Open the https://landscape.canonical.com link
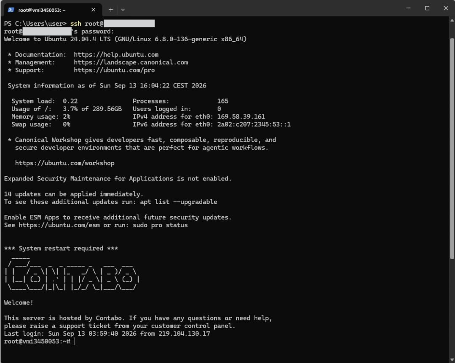This screenshot has width=455, height=363. [x=131, y=62]
